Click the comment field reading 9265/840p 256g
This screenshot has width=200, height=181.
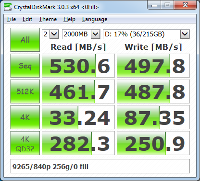[100, 166]
